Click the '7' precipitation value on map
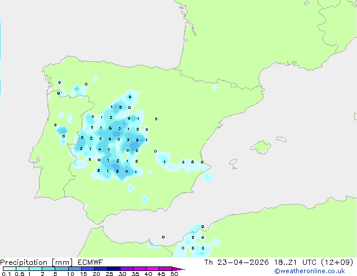357x276 pixels. (127, 172)
